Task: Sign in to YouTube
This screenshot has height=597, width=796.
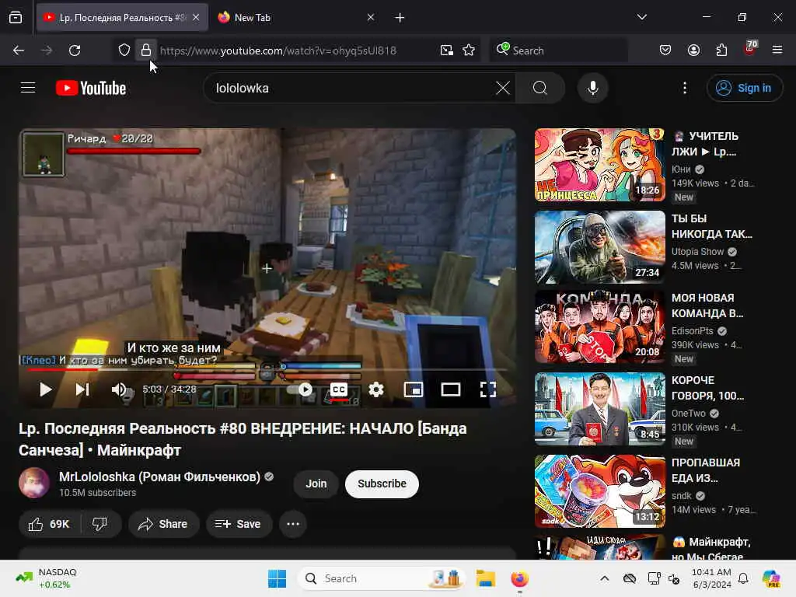Action: pyautogui.click(x=744, y=88)
